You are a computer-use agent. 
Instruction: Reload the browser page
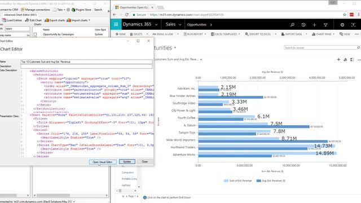126,15
